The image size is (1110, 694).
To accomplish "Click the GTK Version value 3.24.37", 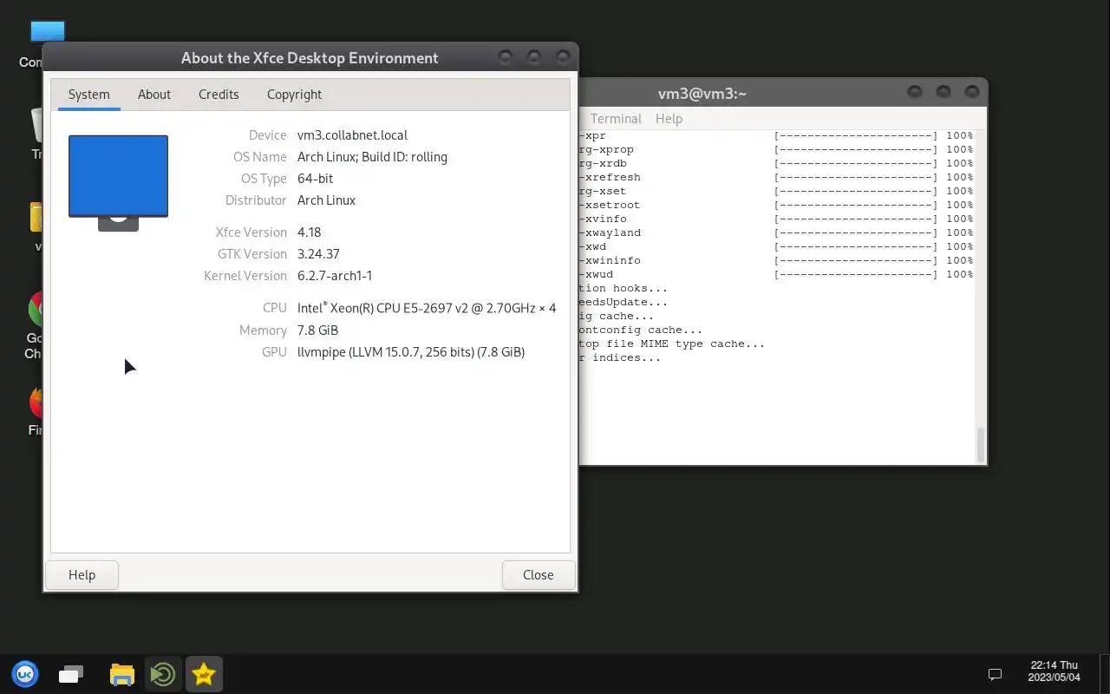I will 318,254.
